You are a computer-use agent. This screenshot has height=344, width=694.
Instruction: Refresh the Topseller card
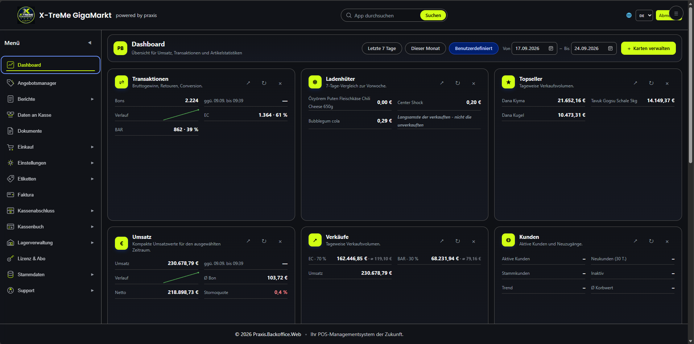pos(651,83)
